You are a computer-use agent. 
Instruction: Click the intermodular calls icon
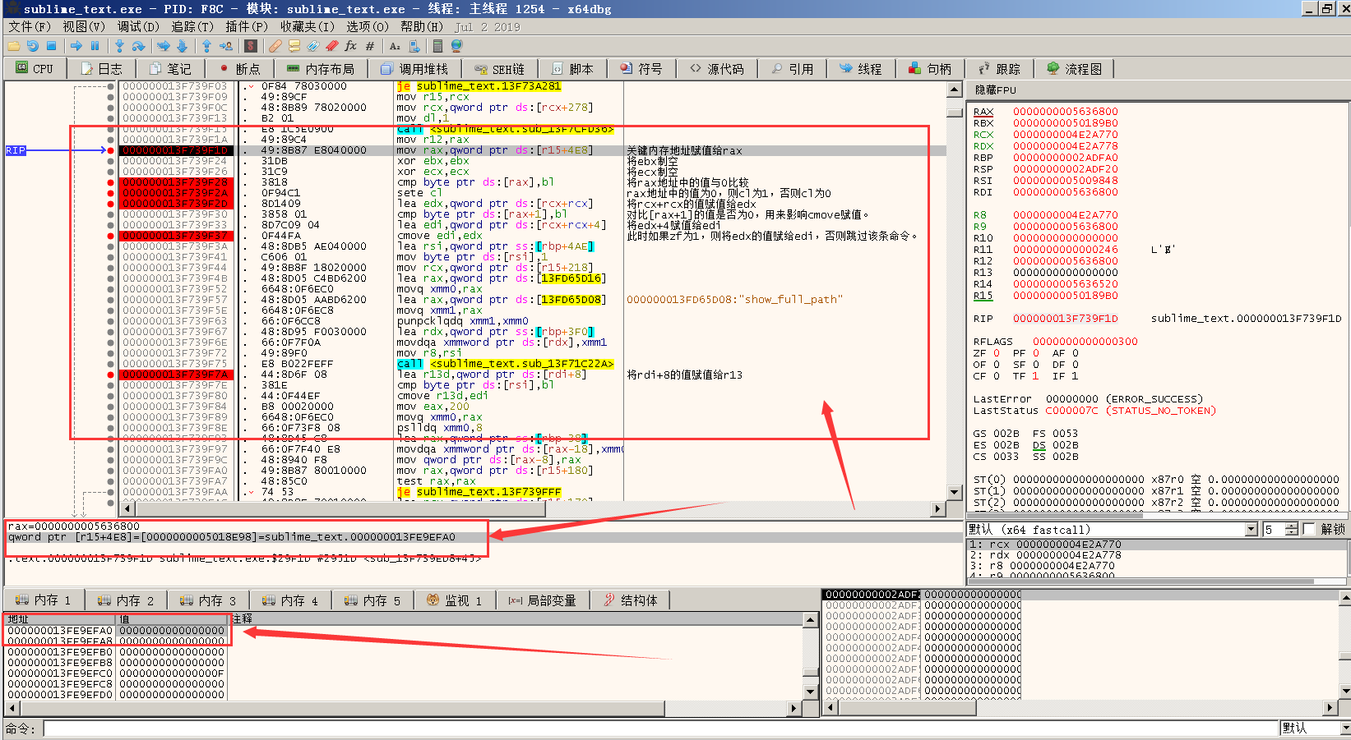click(x=414, y=46)
